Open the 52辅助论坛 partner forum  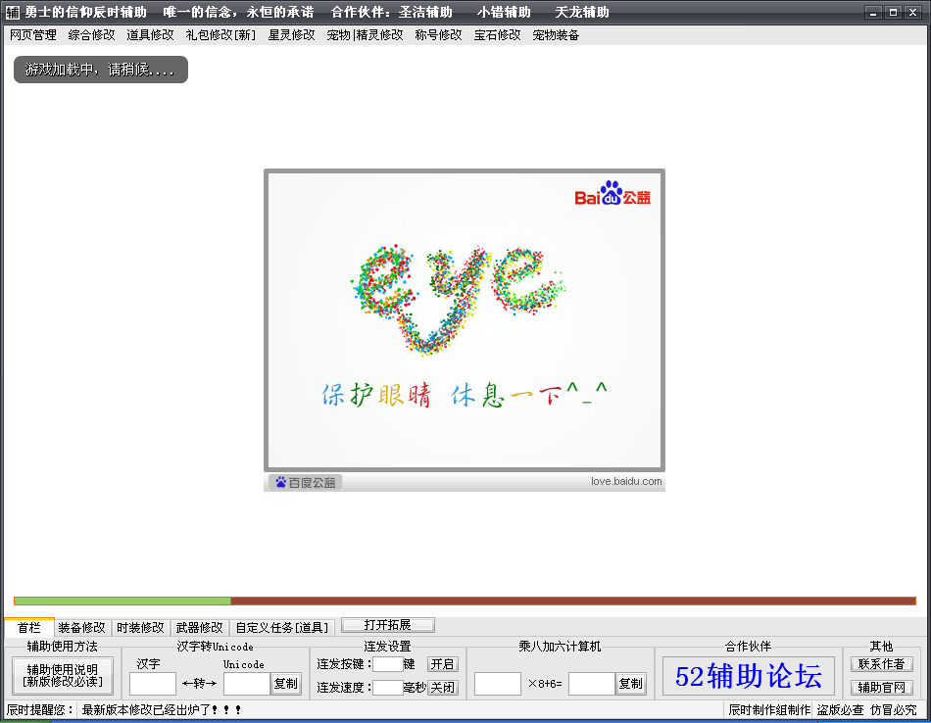coord(749,676)
